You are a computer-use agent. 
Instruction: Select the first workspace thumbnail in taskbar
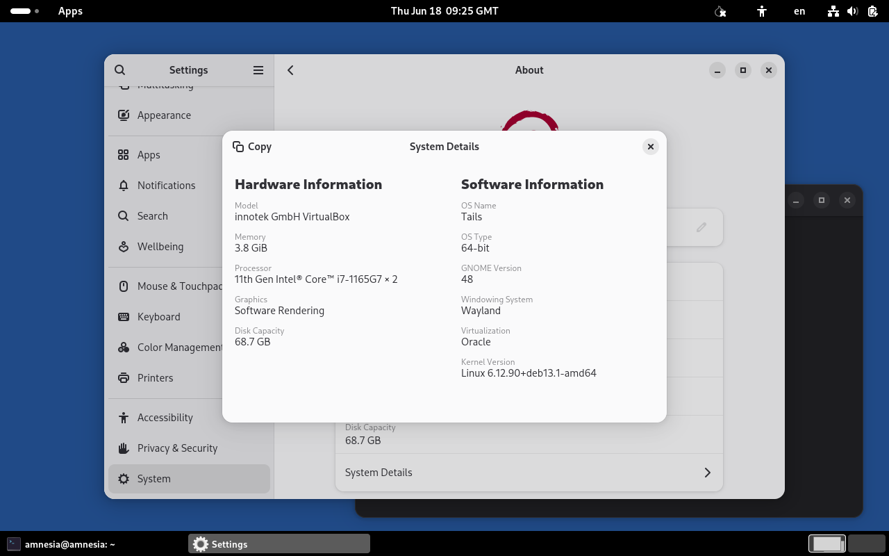click(827, 543)
